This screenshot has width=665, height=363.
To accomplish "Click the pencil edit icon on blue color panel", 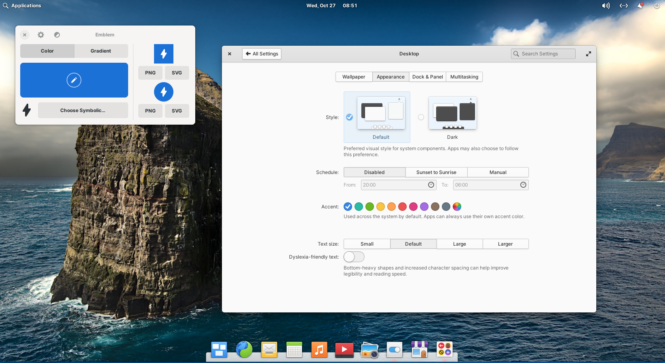I will (x=74, y=80).
